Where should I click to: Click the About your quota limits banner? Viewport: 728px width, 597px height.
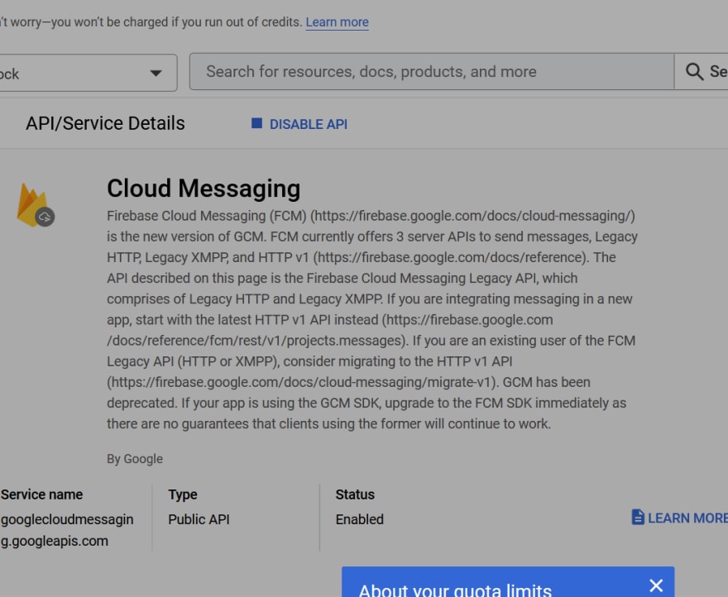point(508,581)
